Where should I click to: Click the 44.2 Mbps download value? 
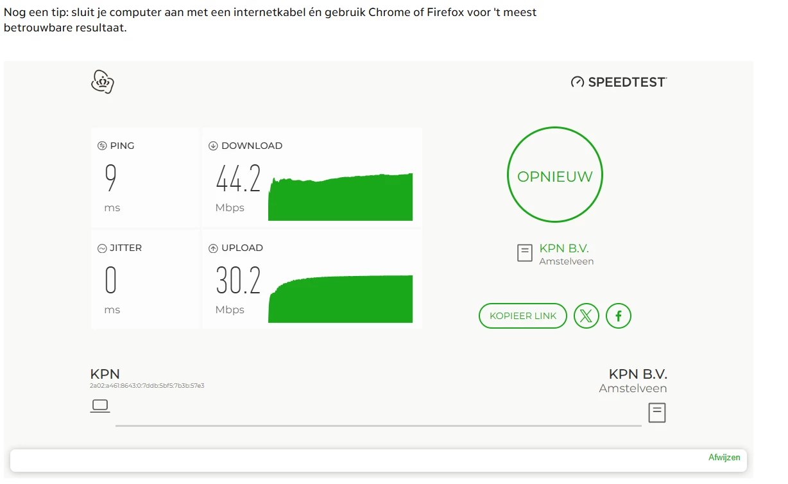point(238,180)
